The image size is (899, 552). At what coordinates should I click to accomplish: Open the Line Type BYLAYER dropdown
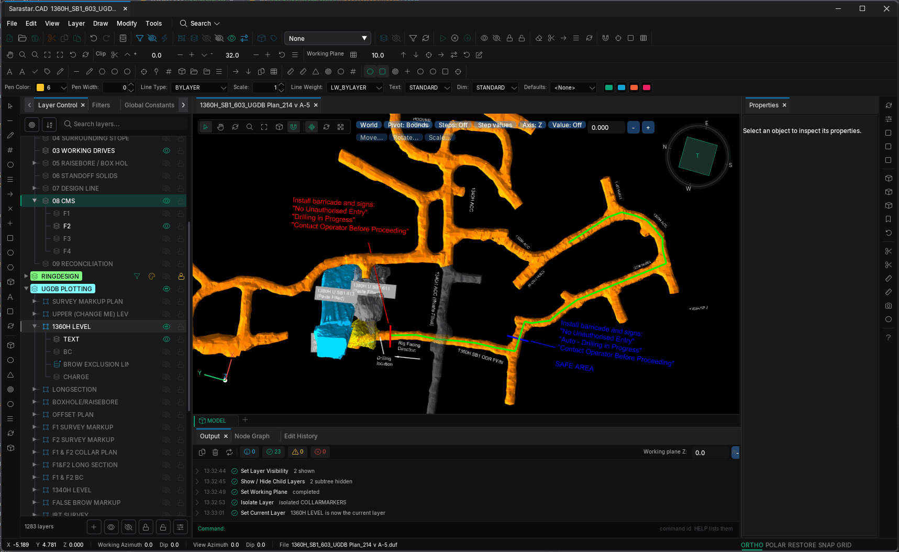click(x=199, y=87)
